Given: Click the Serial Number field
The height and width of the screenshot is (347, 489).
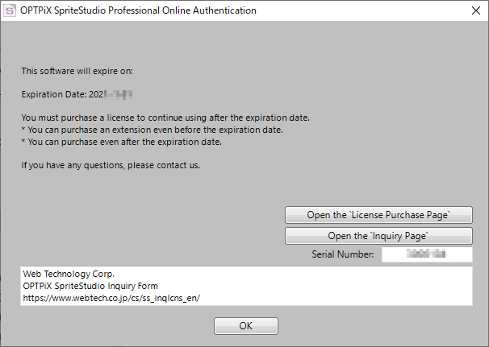Looking at the screenshot, I should coord(427,254).
